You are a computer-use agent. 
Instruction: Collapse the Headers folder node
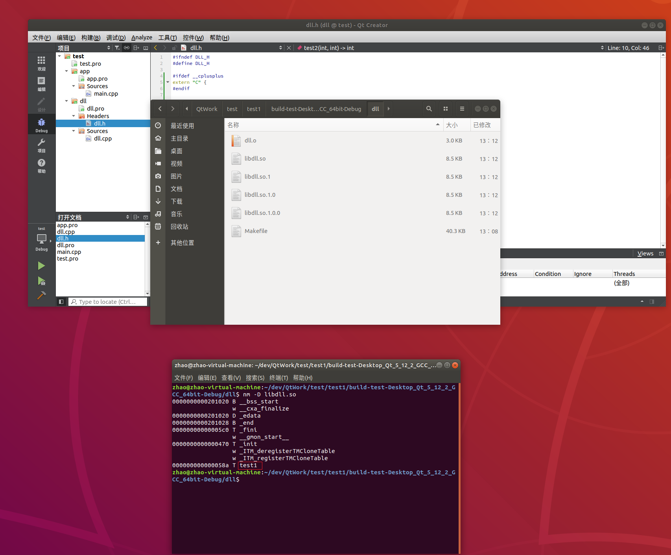pyautogui.click(x=74, y=116)
